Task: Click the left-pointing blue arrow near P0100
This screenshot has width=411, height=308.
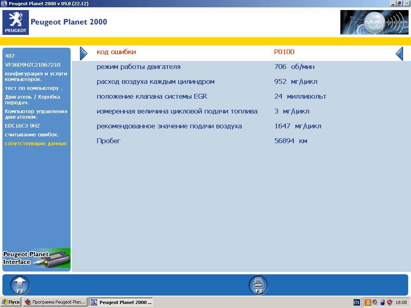Action: pos(399,53)
